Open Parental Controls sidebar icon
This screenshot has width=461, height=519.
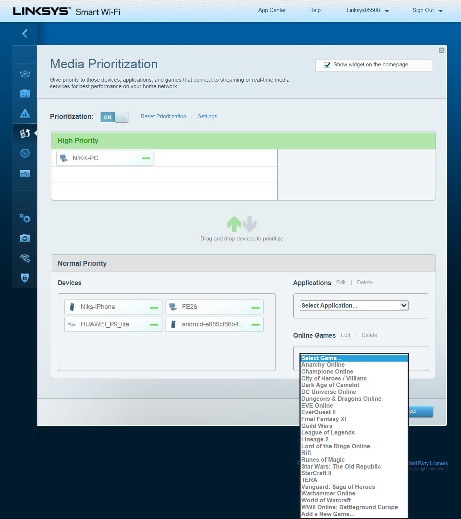[x=25, y=114]
